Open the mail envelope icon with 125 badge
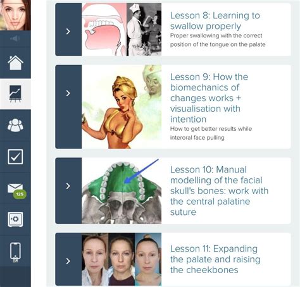Image resolution: width=300 pixels, height=287 pixels. pos(16,190)
